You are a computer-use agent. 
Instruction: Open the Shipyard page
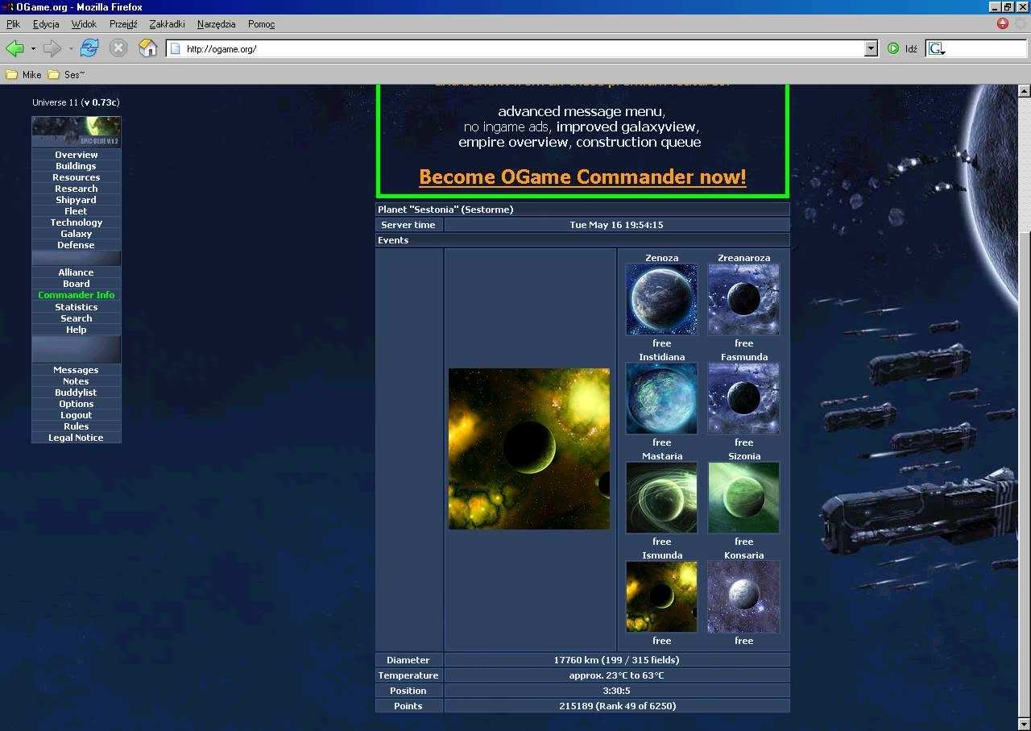(x=77, y=200)
